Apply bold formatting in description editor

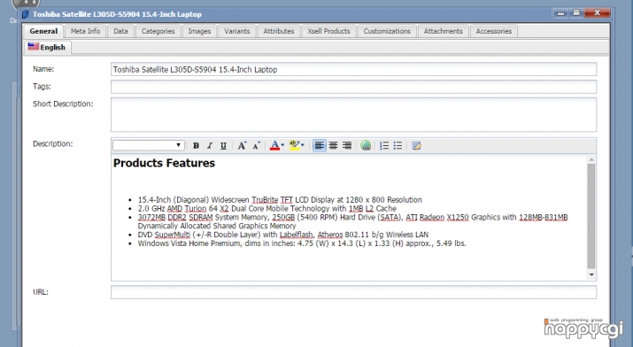[x=196, y=146]
